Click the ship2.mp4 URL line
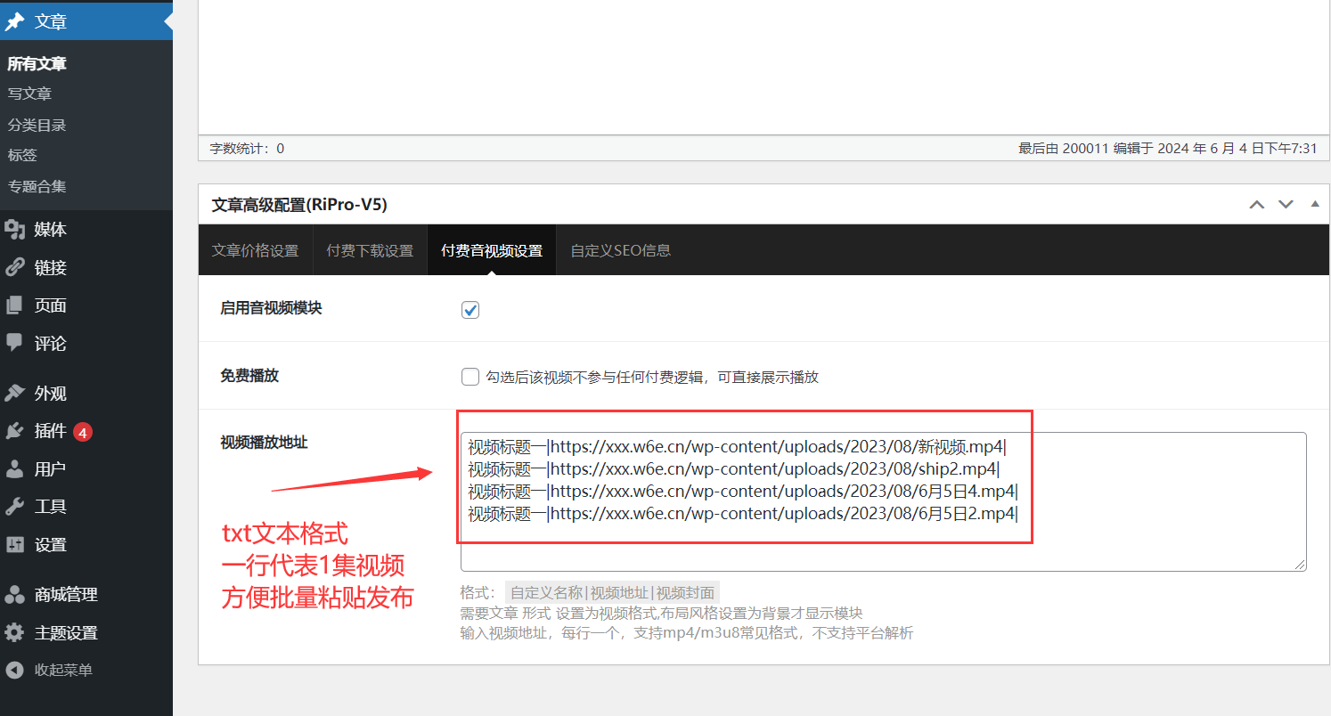This screenshot has width=1331, height=716. [734, 468]
